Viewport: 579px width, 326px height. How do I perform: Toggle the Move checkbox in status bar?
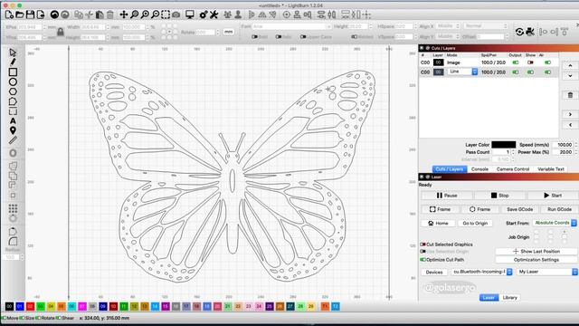pyautogui.click(x=4, y=318)
